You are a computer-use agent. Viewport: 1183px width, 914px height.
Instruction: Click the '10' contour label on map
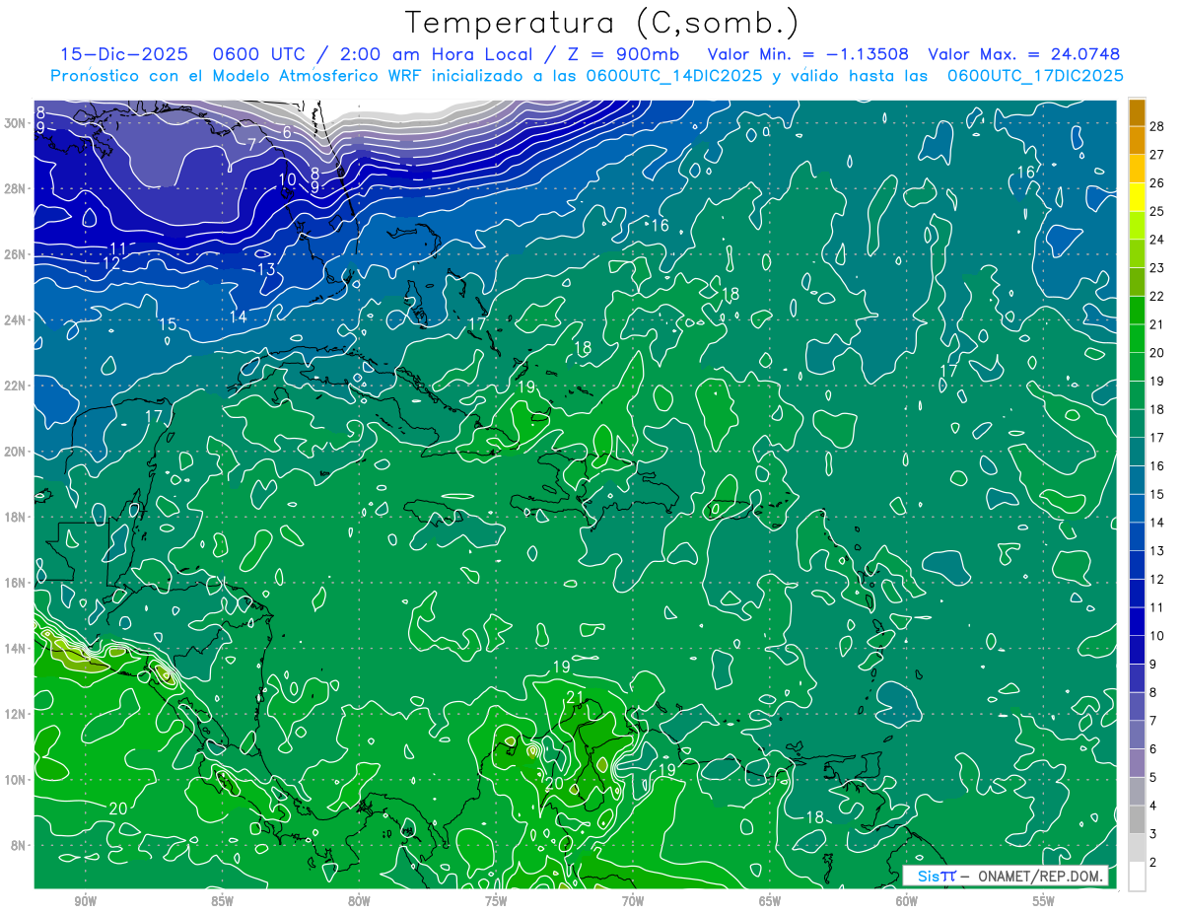pos(287,179)
